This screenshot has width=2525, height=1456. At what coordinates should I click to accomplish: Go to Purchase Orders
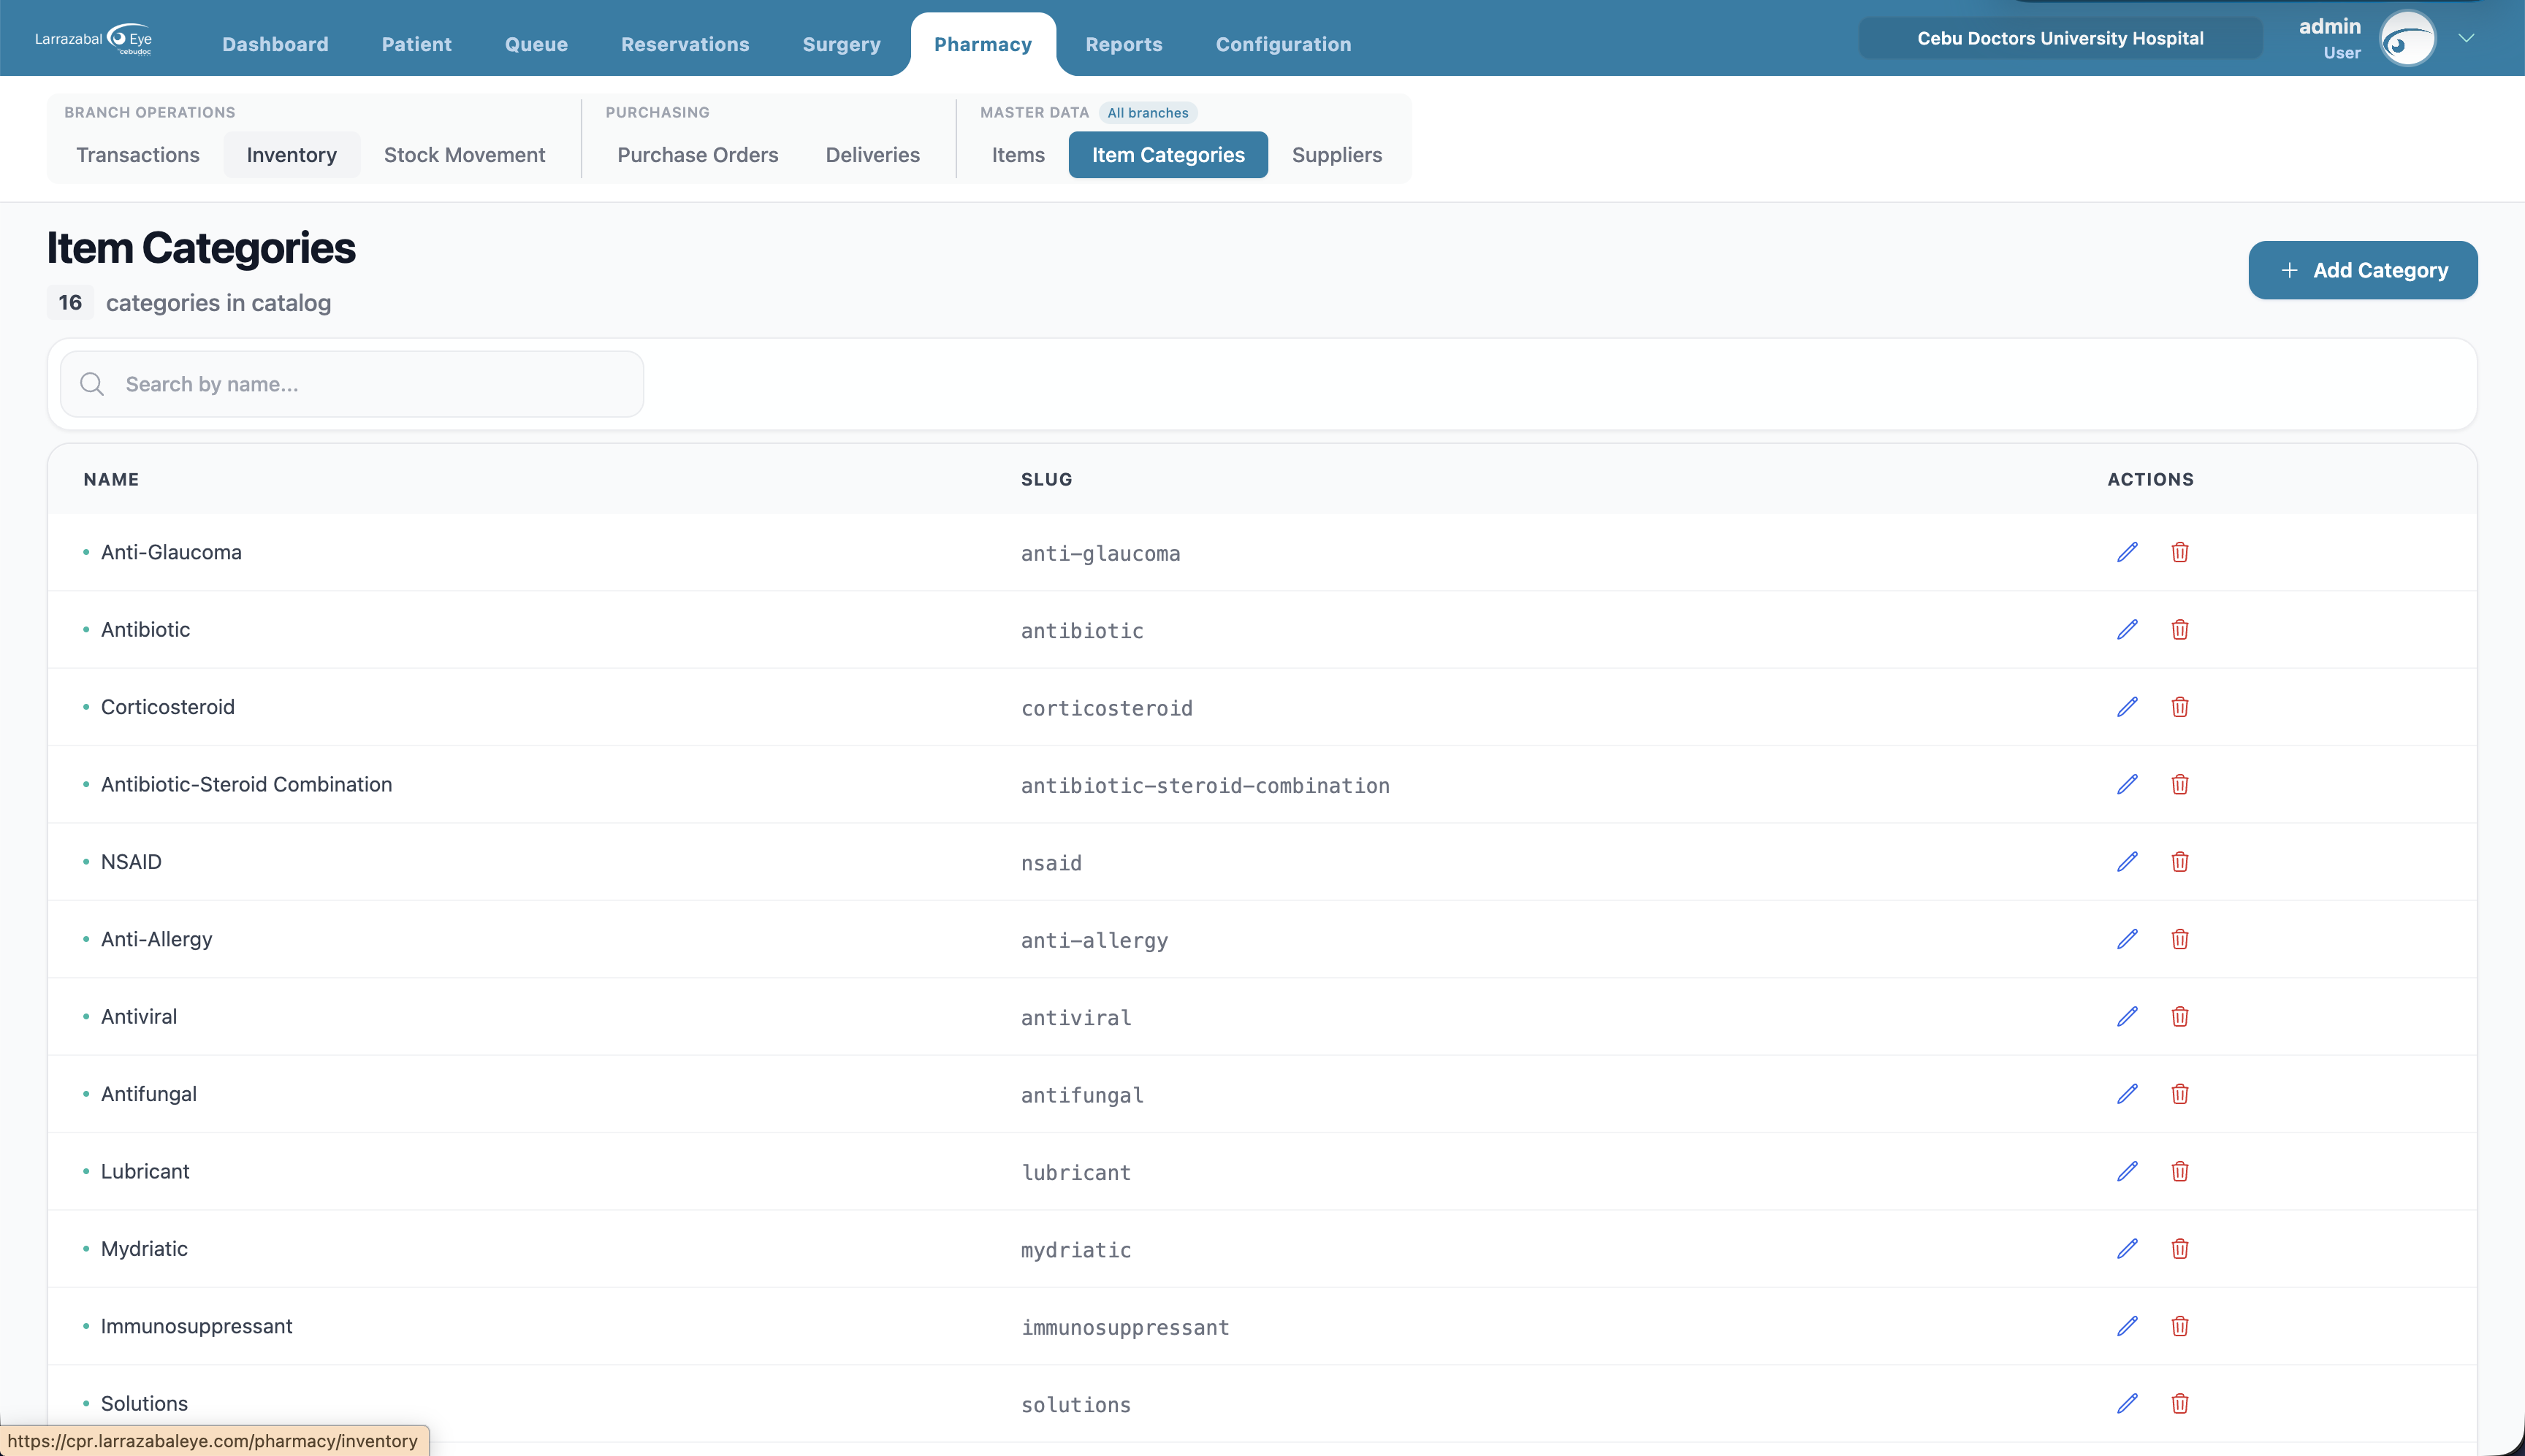point(697,155)
